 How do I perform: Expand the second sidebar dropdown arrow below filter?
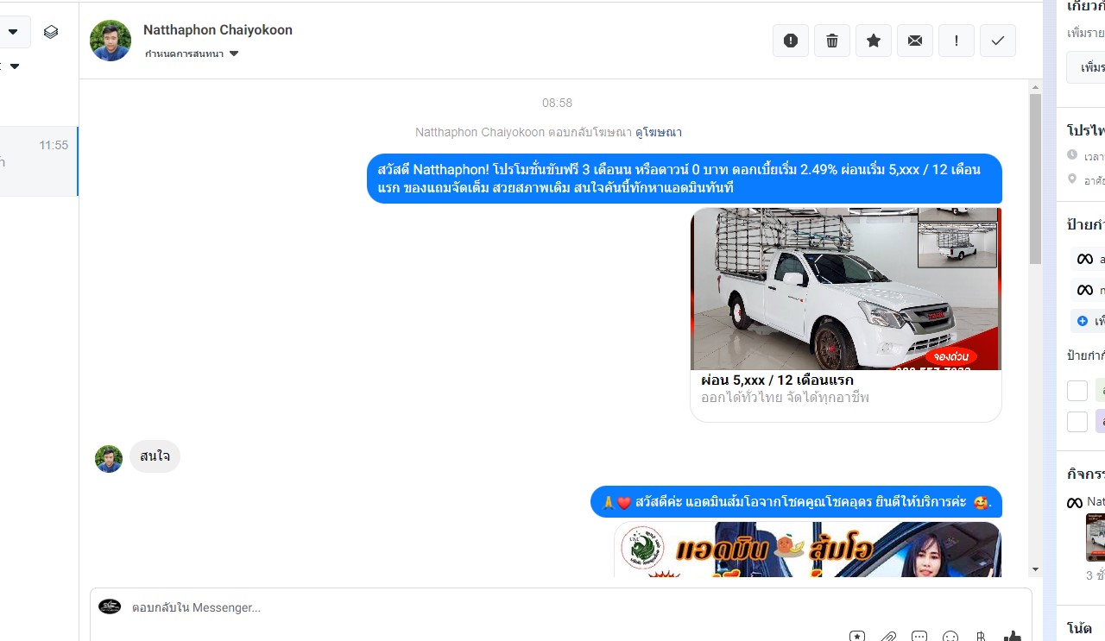[x=14, y=66]
